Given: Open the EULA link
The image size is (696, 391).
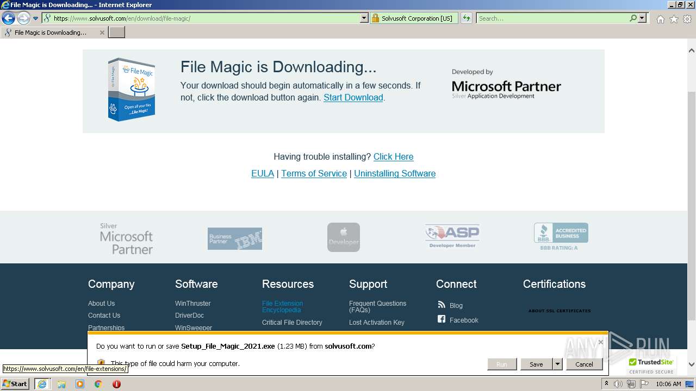Looking at the screenshot, I should coord(263,173).
